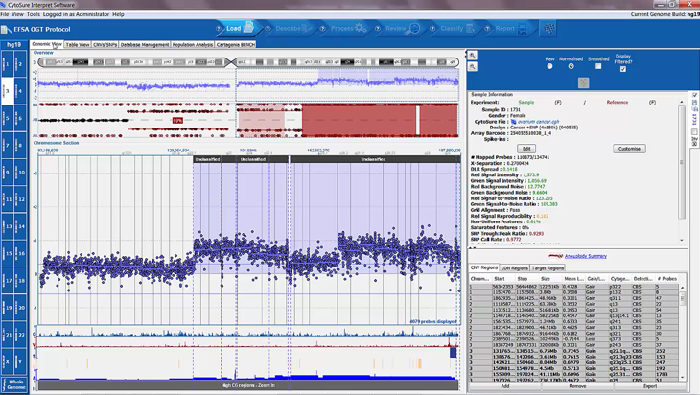Viewport: 700px width, 395px height.
Task: Sort CNV table by # Probes column
Action: (666, 278)
